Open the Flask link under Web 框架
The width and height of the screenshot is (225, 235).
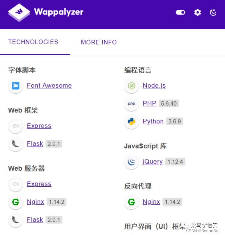35,144
